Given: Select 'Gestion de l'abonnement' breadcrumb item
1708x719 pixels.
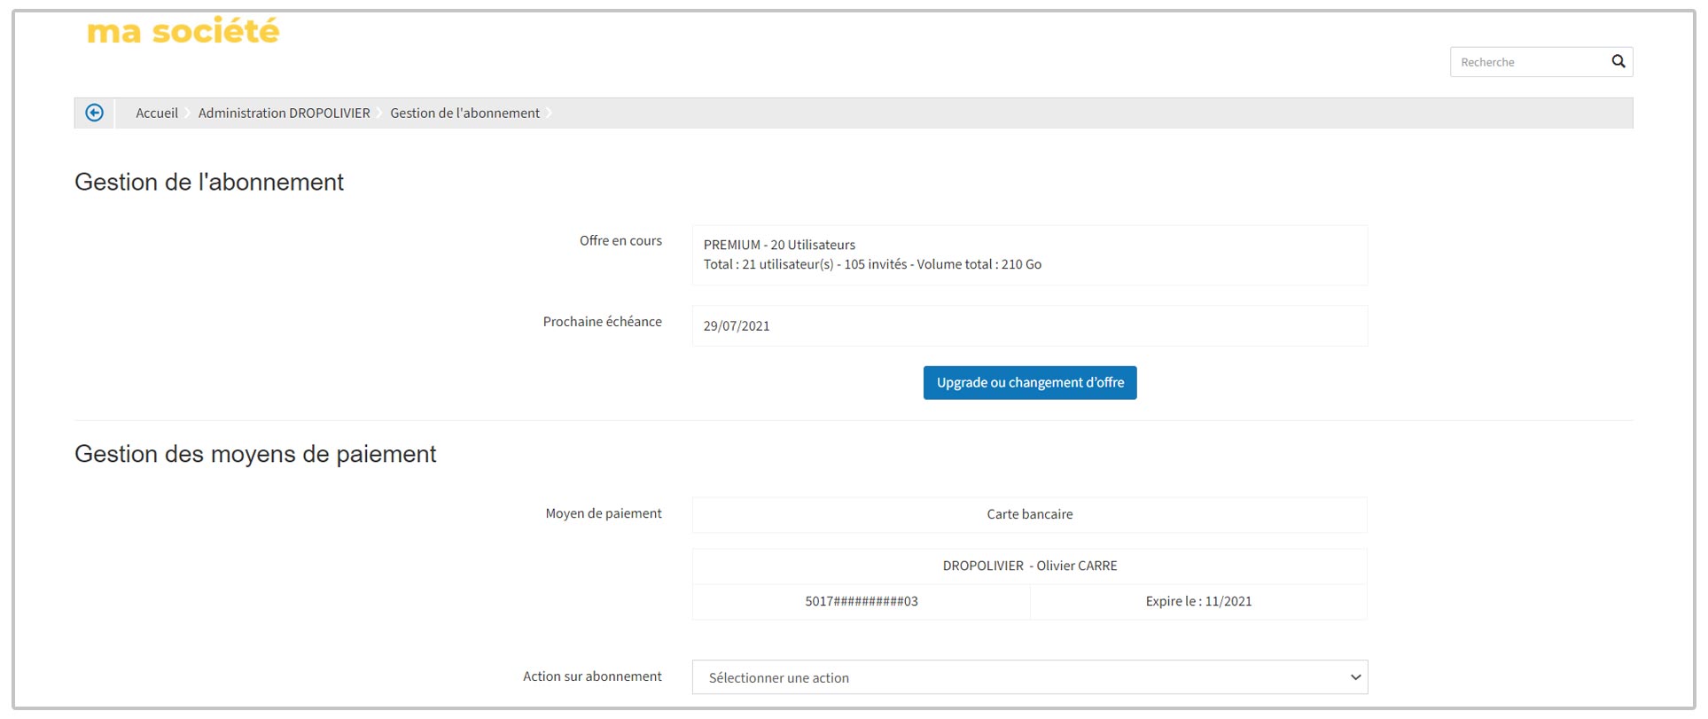Looking at the screenshot, I should coord(464,113).
